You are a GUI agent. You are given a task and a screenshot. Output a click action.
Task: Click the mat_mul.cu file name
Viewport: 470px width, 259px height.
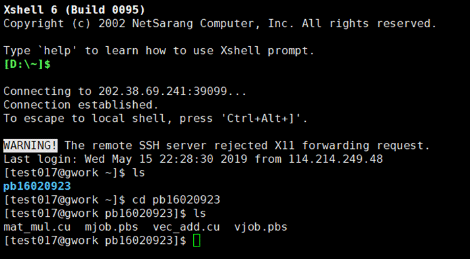[x=37, y=227]
